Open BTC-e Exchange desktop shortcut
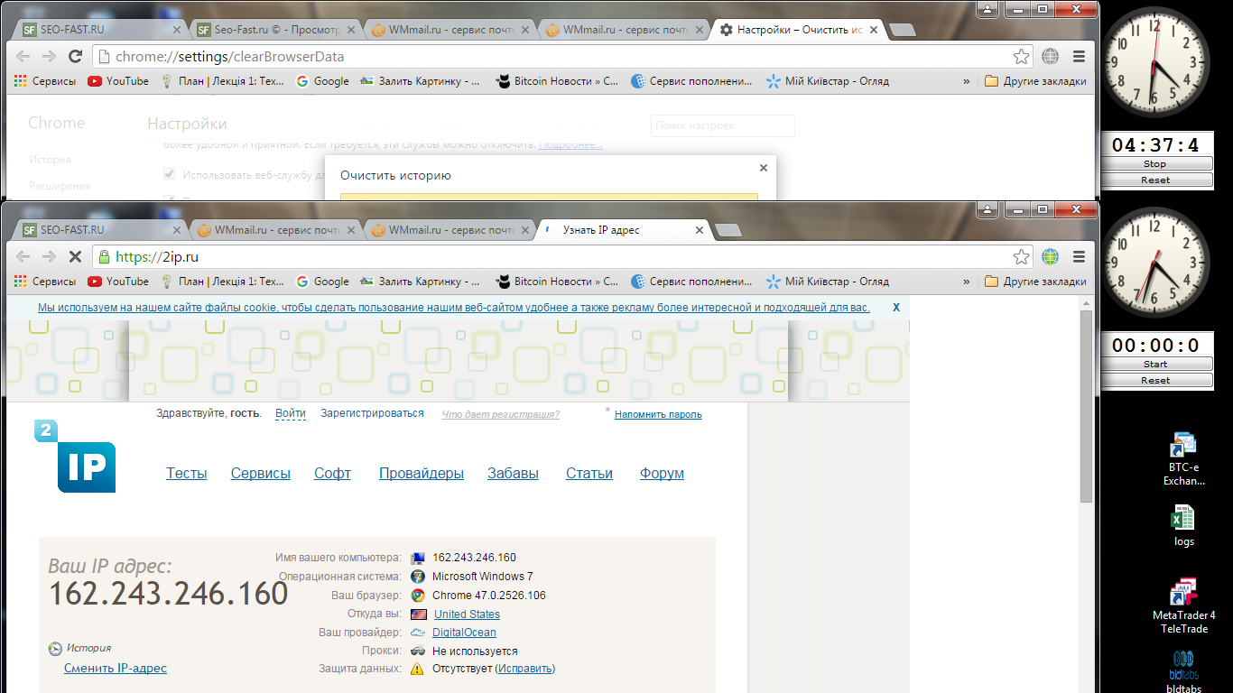1233x693 pixels. pos(1183,458)
